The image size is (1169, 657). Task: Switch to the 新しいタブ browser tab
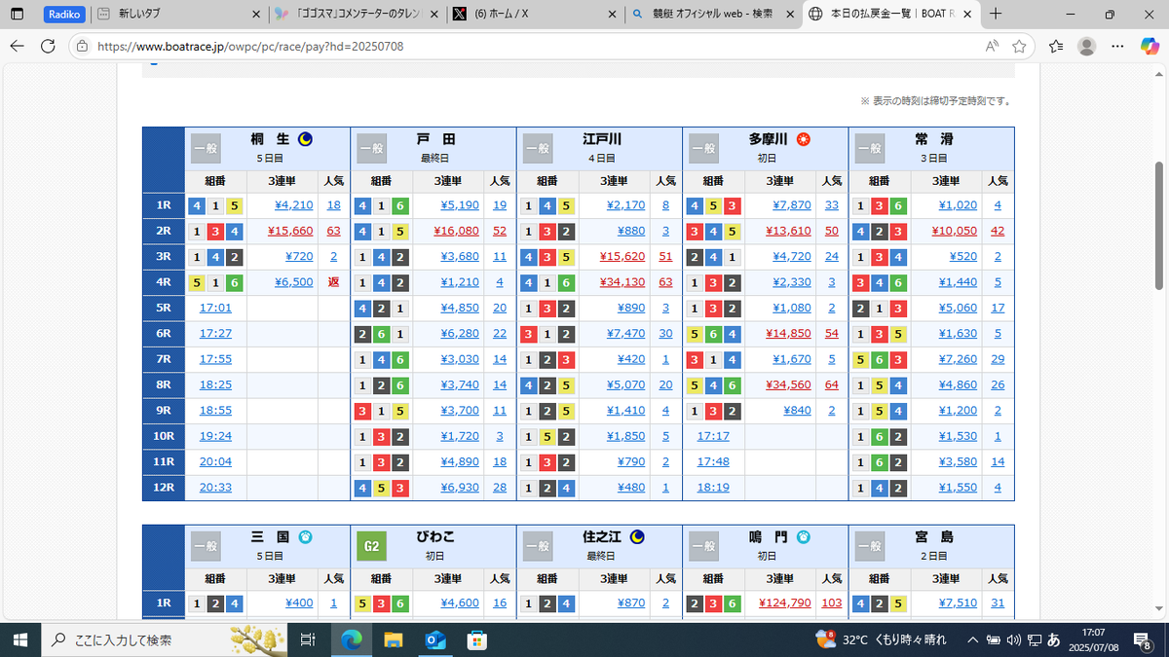(180, 15)
